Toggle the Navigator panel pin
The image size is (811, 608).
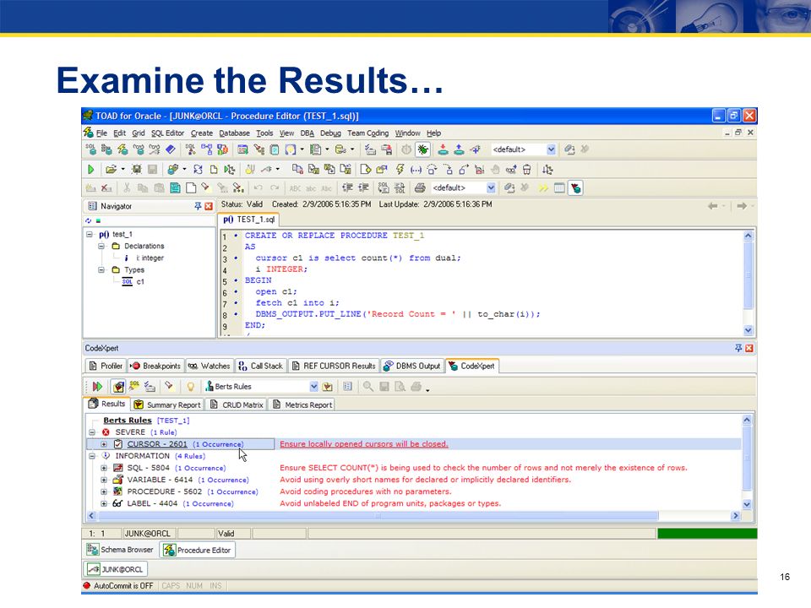coord(198,206)
